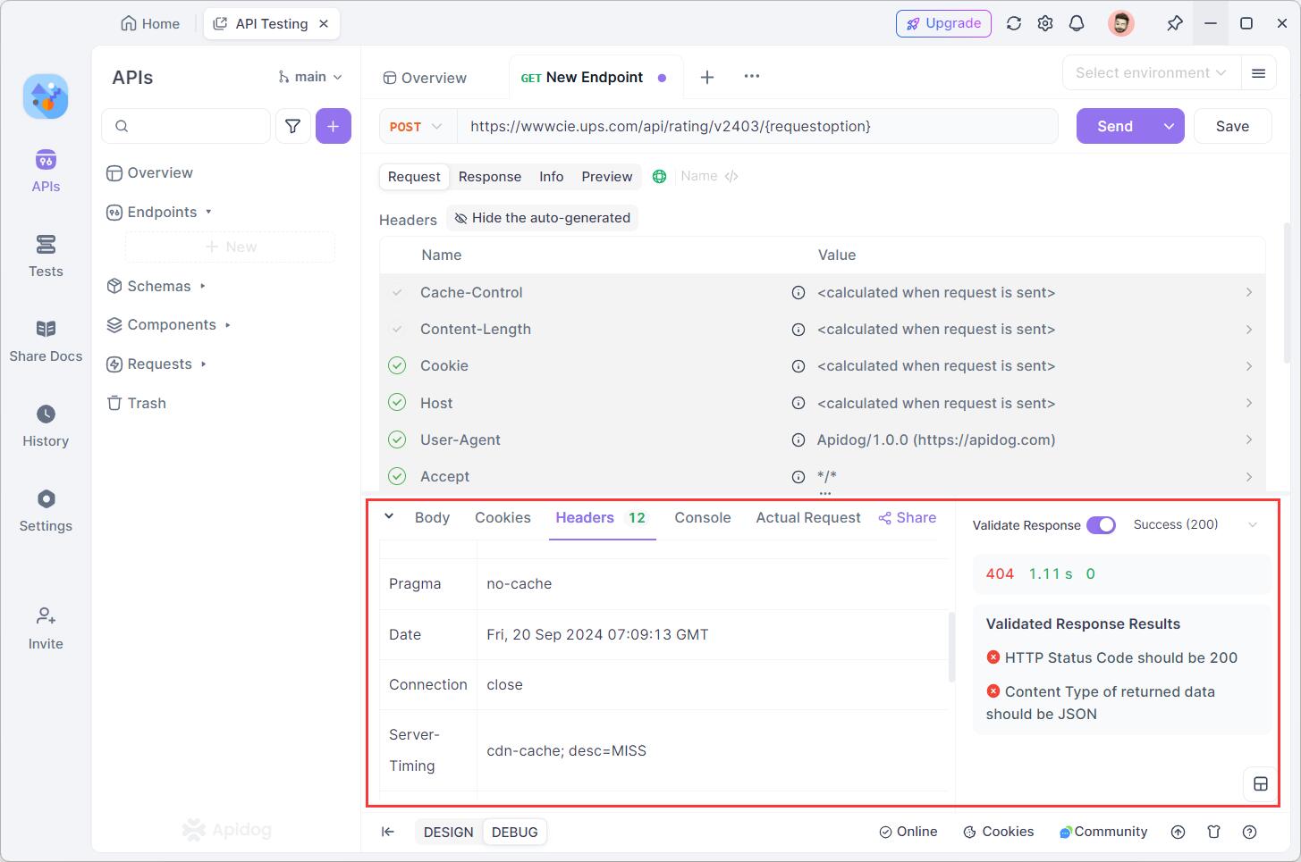
Task: Open the response Body tab
Action: (x=432, y=518)
